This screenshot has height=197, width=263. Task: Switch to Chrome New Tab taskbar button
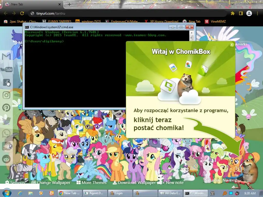click(70, 193)
